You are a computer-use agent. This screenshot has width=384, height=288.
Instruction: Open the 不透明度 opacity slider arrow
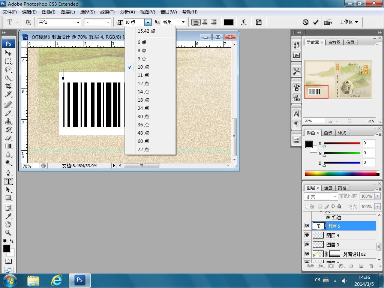(377, 196)
